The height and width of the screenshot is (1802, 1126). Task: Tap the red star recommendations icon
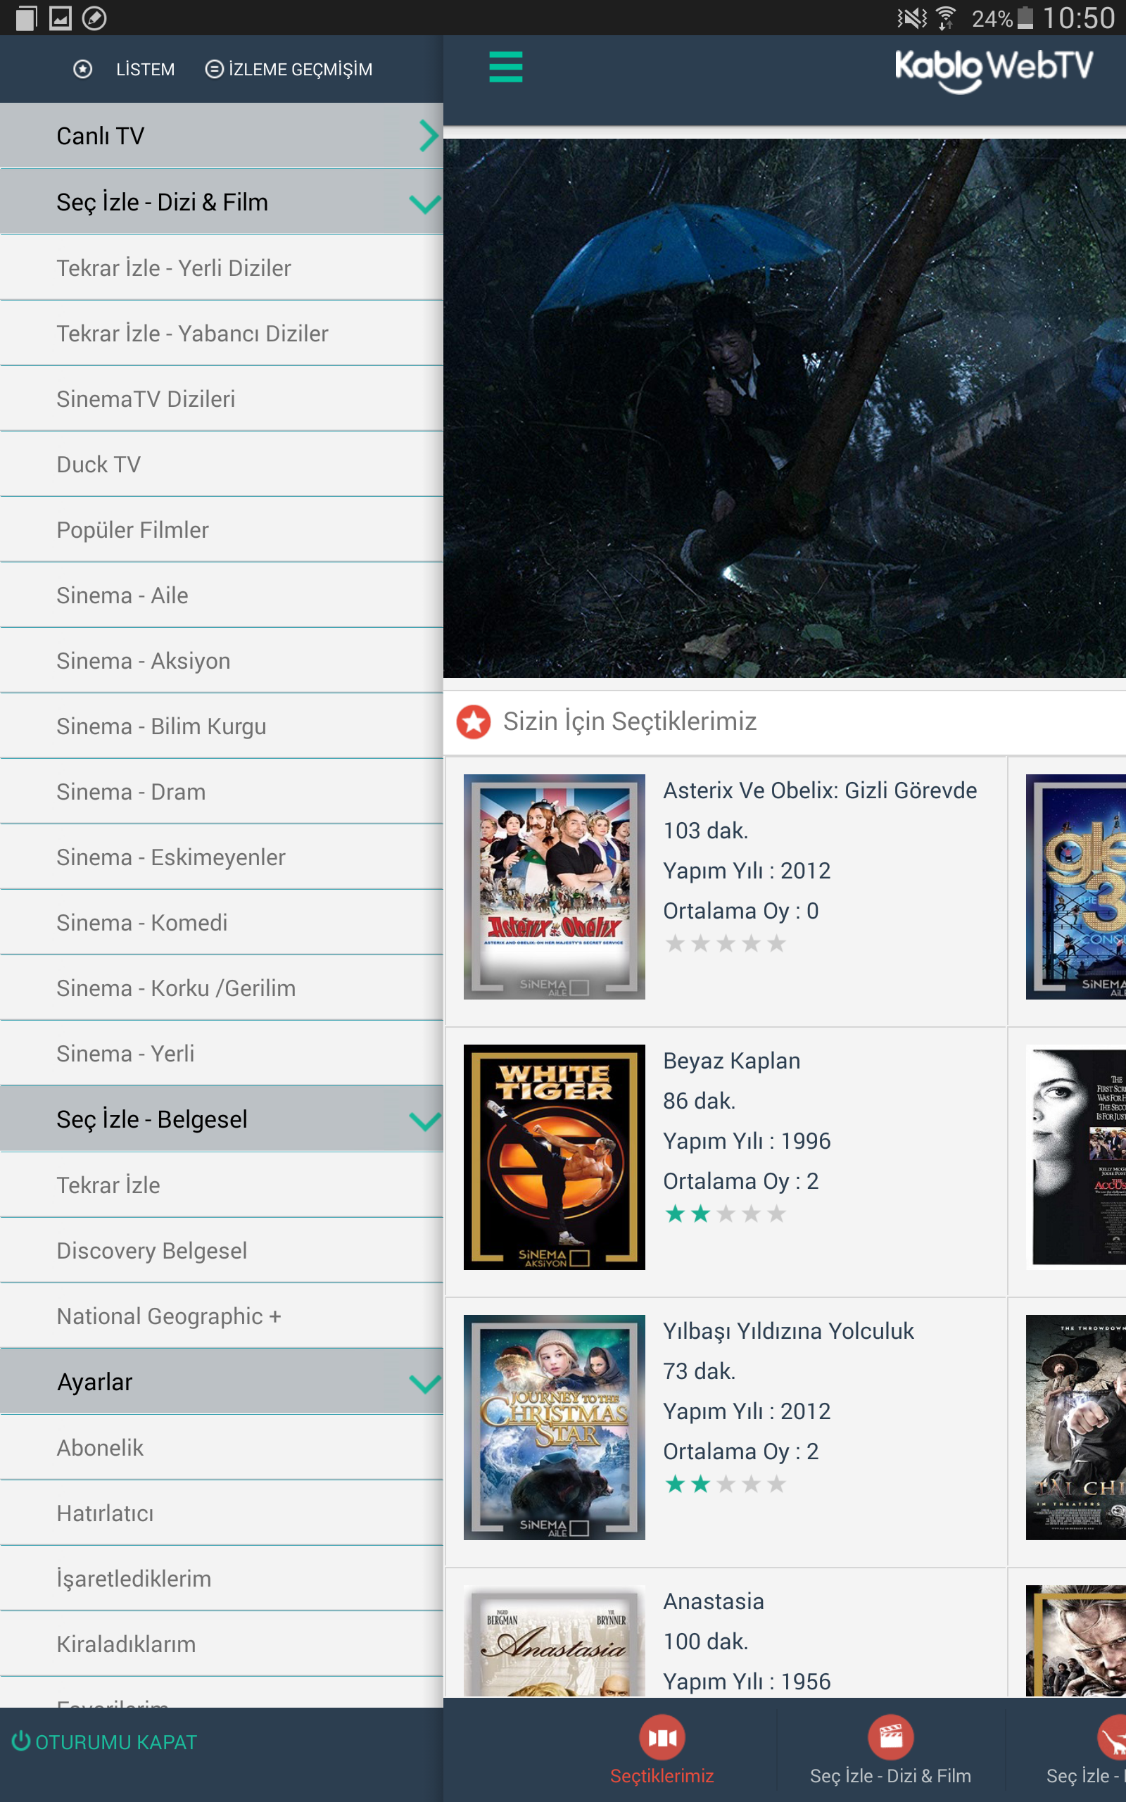[x=474, y=721]
